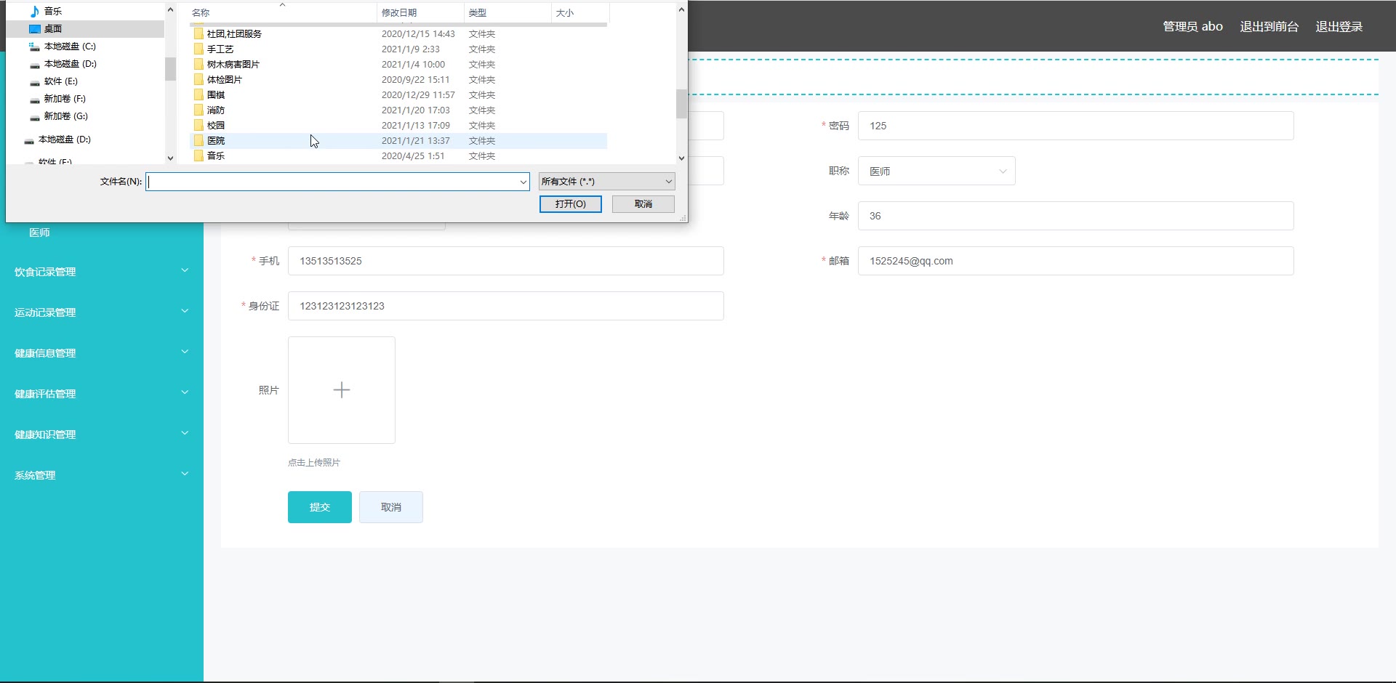1396x683 pixels.
Task: Click the 手机 input field
Action: tap(506, 261)
